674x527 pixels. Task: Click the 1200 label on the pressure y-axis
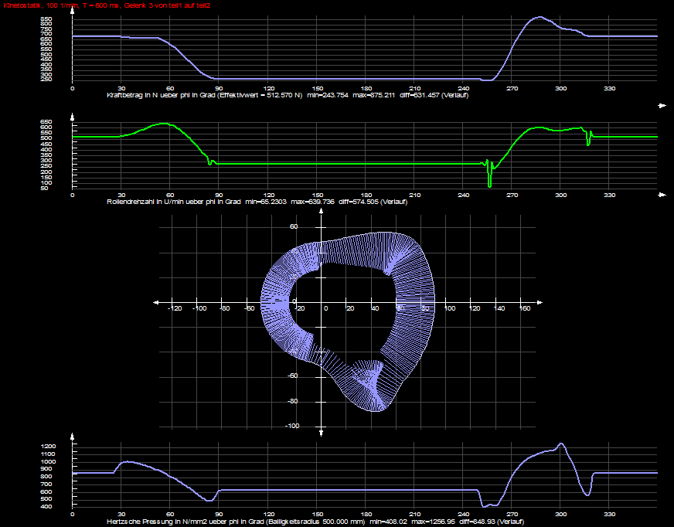point(47,447)
